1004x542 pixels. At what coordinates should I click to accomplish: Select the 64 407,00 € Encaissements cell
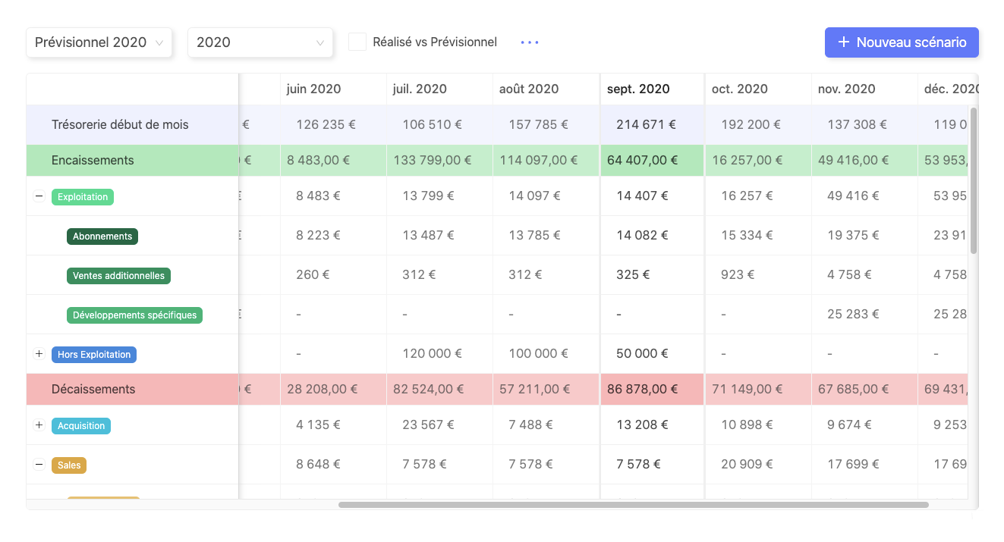pos(651,160)
